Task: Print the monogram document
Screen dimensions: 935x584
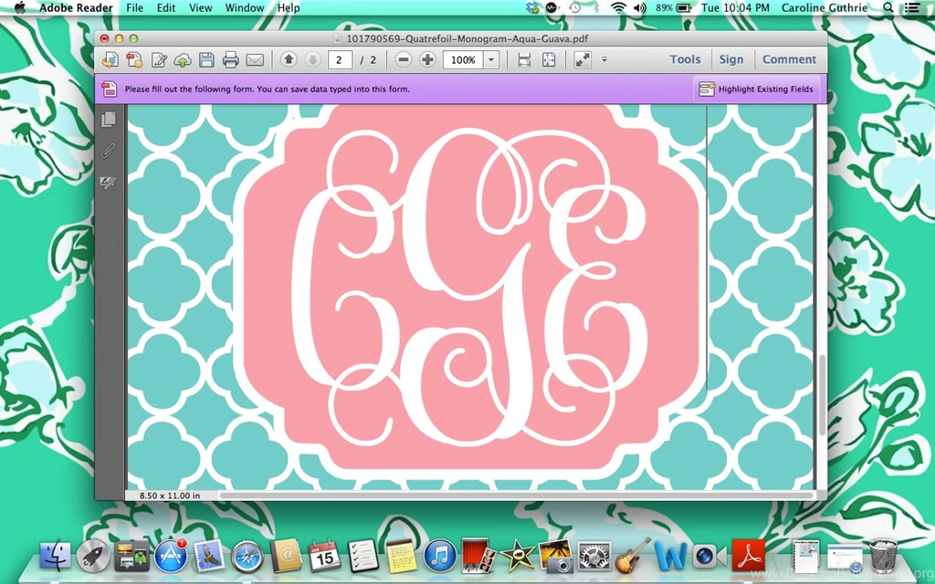Action: [x=231, y=59]
